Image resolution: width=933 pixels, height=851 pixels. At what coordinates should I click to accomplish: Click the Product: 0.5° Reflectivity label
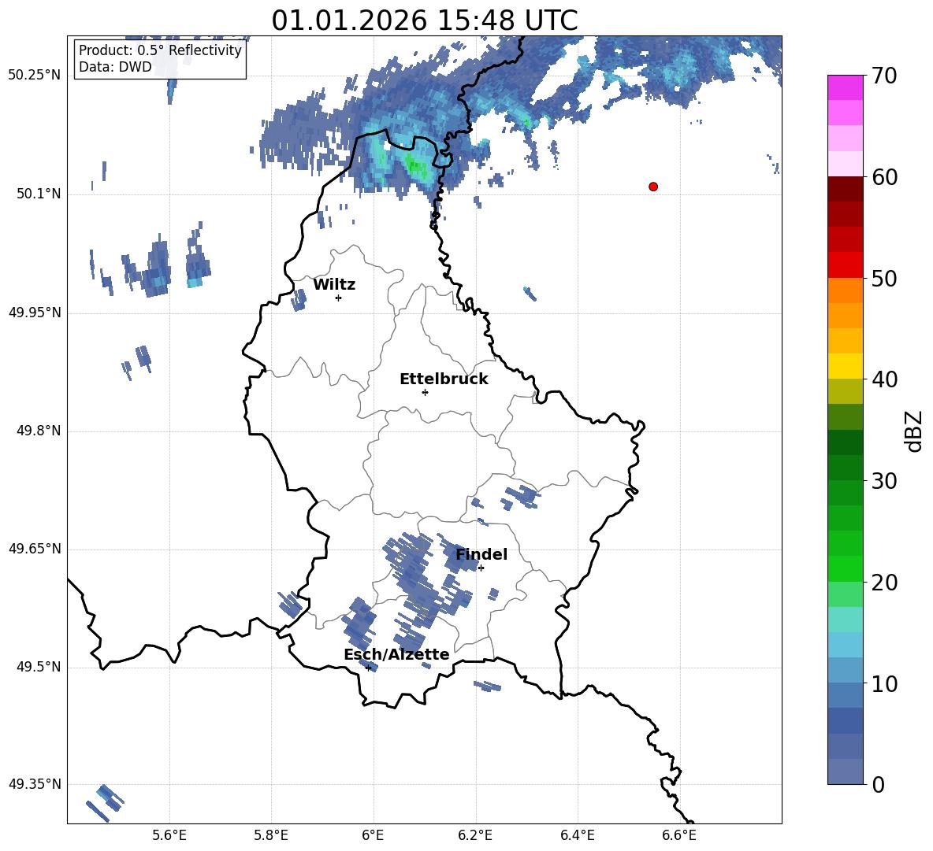160,50
